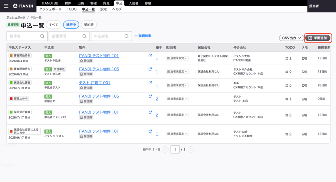The image size is (336, 182).
Task: Click the ITANDI logo
Action: click(23, 6)
